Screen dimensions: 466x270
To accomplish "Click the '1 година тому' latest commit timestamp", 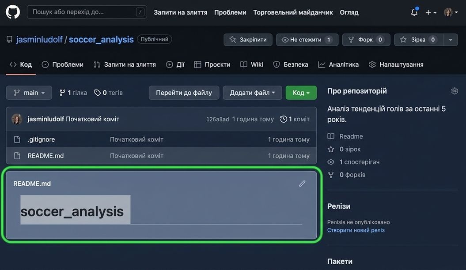I will point(253,119).
